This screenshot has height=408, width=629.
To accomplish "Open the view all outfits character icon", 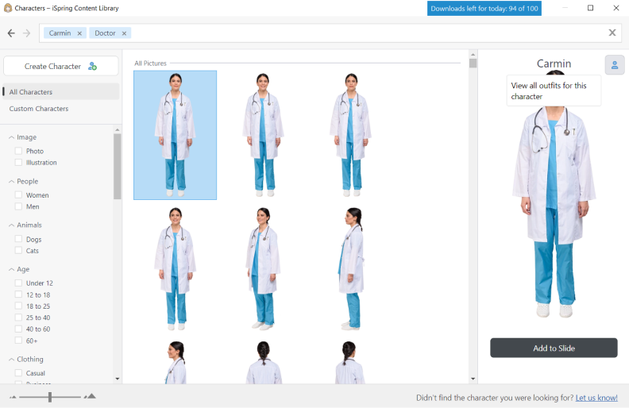I will click(x=615, y=65).
